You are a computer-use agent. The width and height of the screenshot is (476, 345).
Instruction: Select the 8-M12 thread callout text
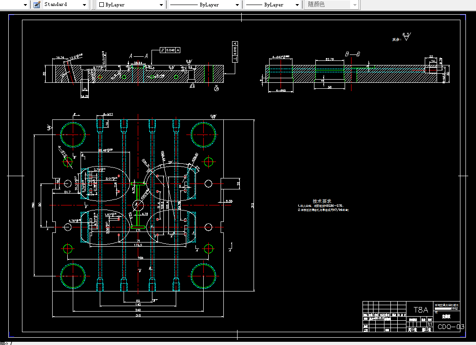coord(108,114)
